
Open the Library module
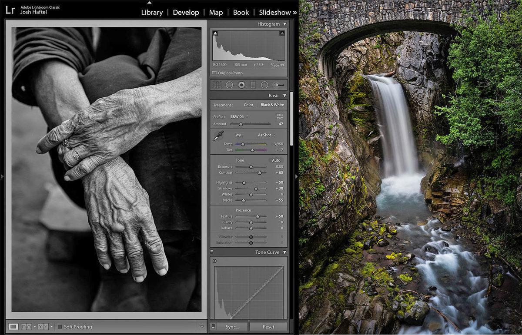click(152, 12)
